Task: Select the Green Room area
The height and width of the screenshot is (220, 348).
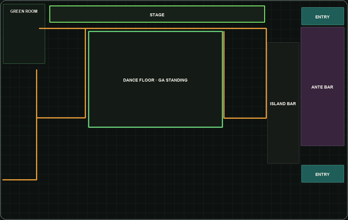Action: [24, 34]
